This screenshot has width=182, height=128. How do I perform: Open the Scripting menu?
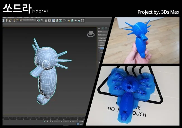coord(19,17)
